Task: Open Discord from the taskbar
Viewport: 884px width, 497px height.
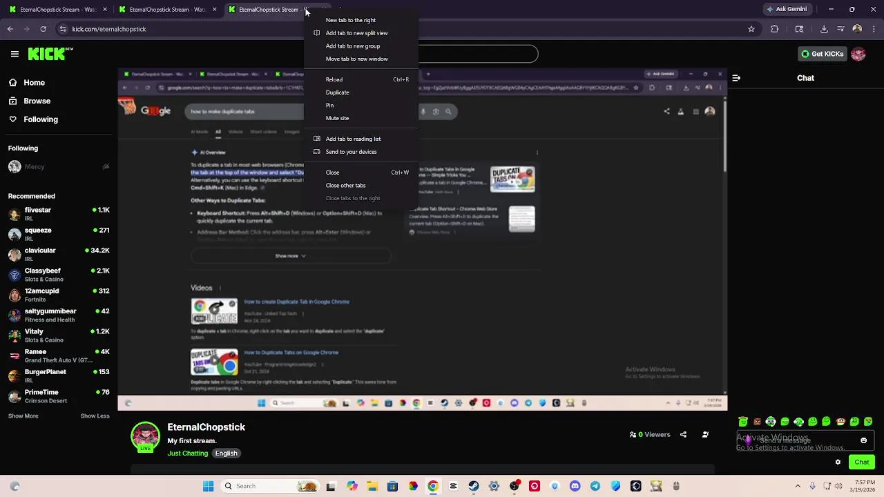Action: (575, 486)
